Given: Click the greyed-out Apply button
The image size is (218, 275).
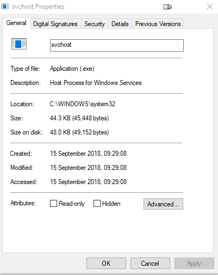Looking at the screenshot, I should pos(194,263).
